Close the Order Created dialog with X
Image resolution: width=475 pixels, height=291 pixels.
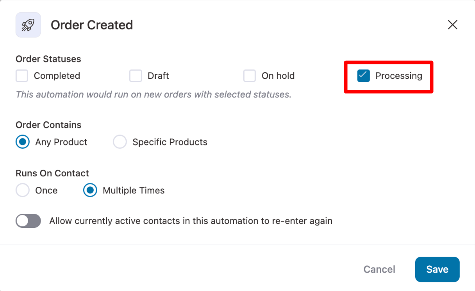(452, 25)
